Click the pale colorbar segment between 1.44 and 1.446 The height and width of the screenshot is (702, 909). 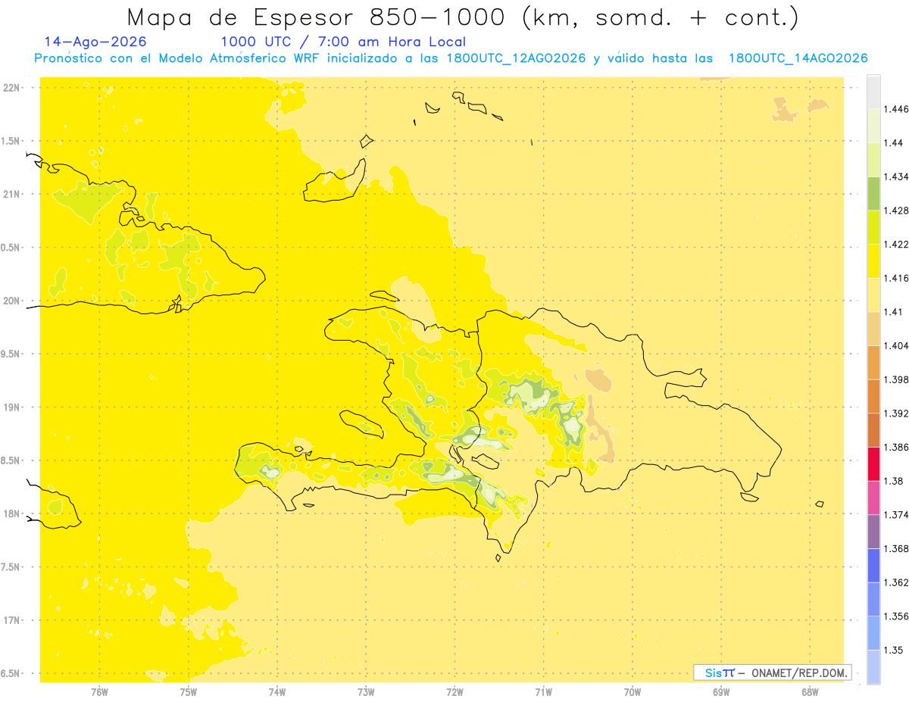[873, 126]
